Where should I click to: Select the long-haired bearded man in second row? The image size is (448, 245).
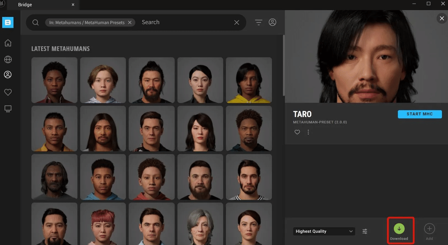coord(103,129)
